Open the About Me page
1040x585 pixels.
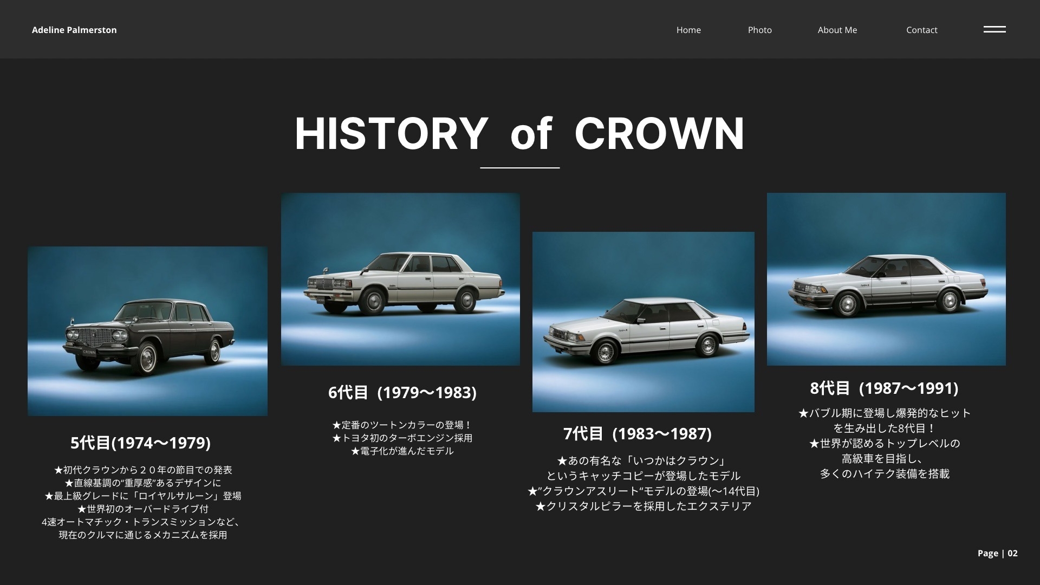pyautogui.click(x=837, y=30)
